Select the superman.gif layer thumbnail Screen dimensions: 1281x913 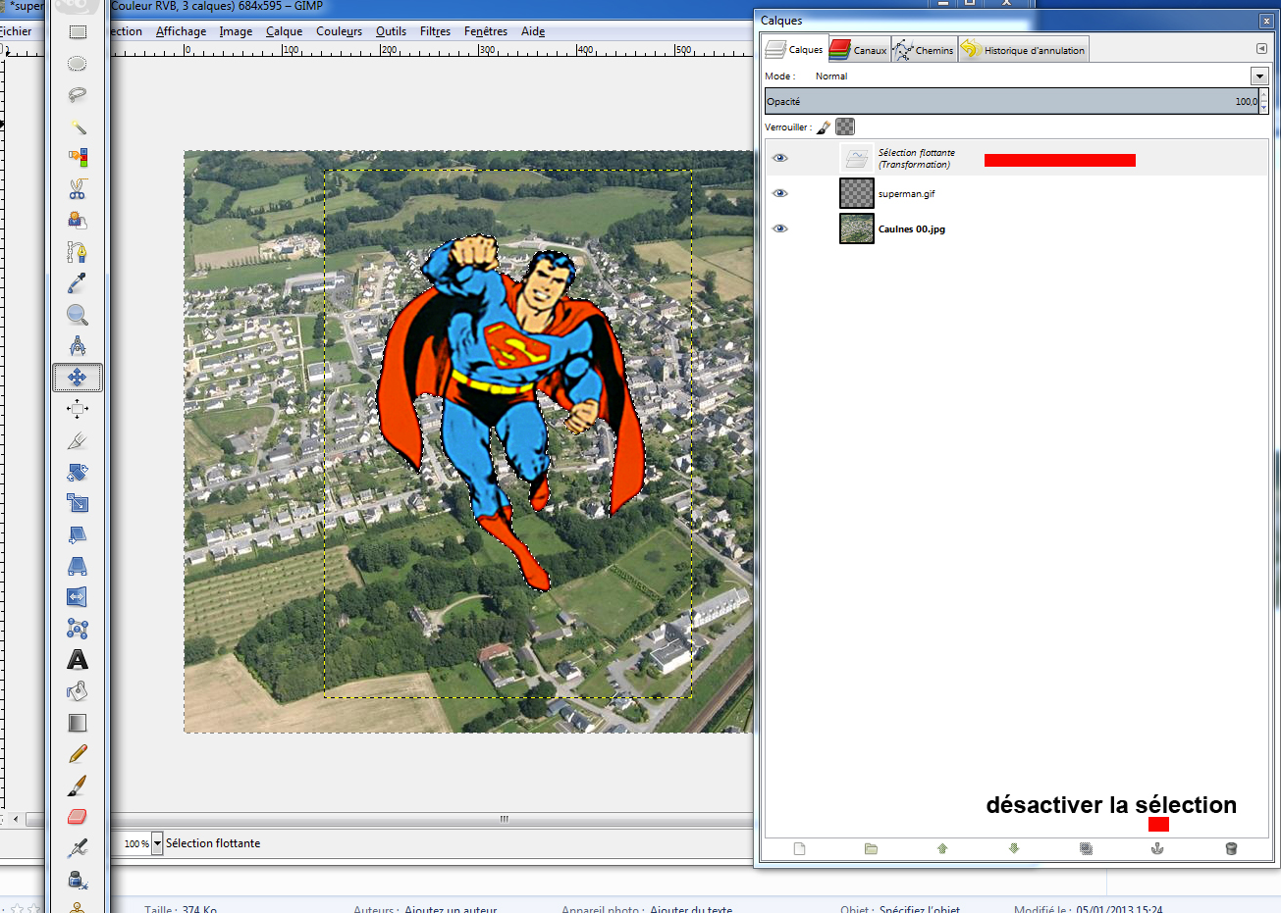[x=857, y=193]
